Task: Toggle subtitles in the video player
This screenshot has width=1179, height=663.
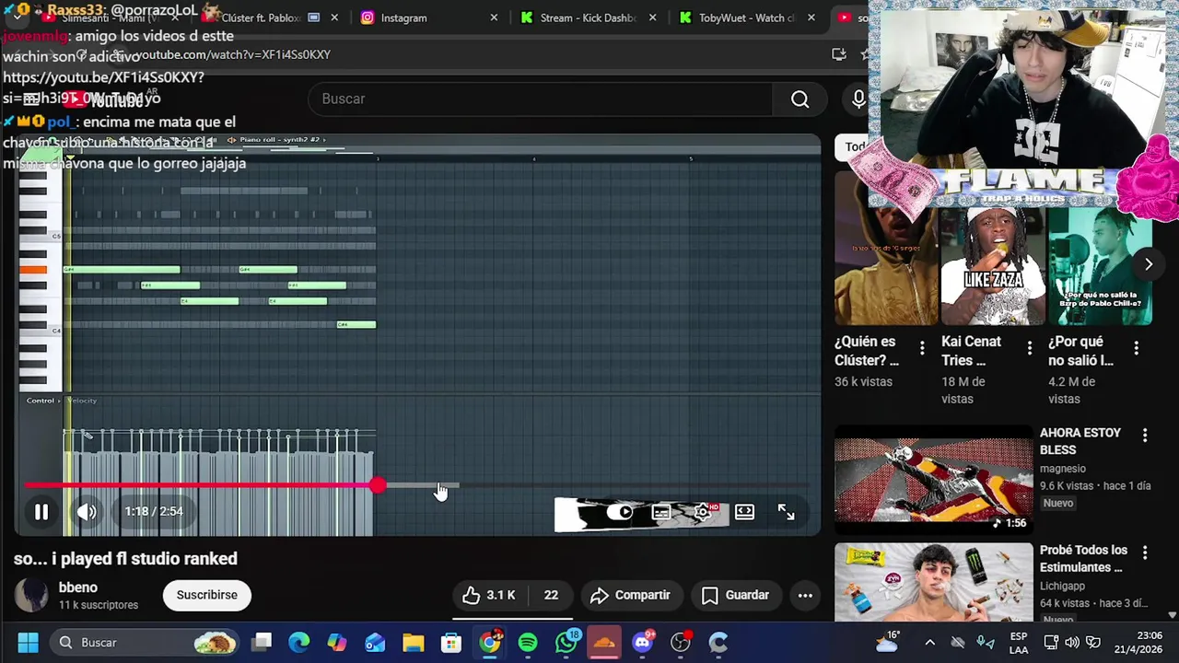Action: [661, 512]
